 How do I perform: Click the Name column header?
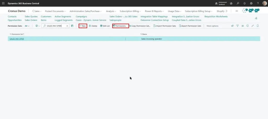(x=144, y=34)
